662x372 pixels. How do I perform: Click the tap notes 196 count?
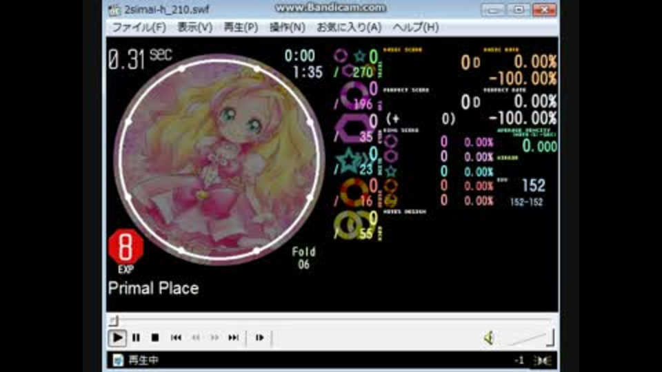tap(363, 104)
